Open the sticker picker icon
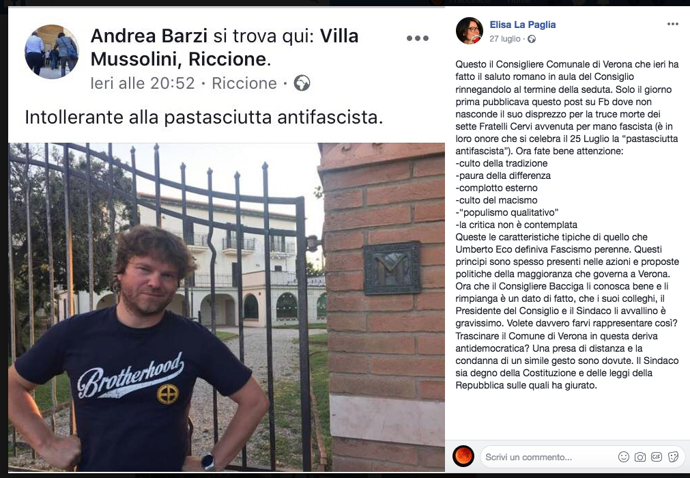 pos(673,457)
